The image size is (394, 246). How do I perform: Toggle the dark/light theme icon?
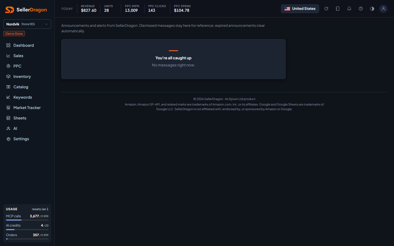pos(372,9)
